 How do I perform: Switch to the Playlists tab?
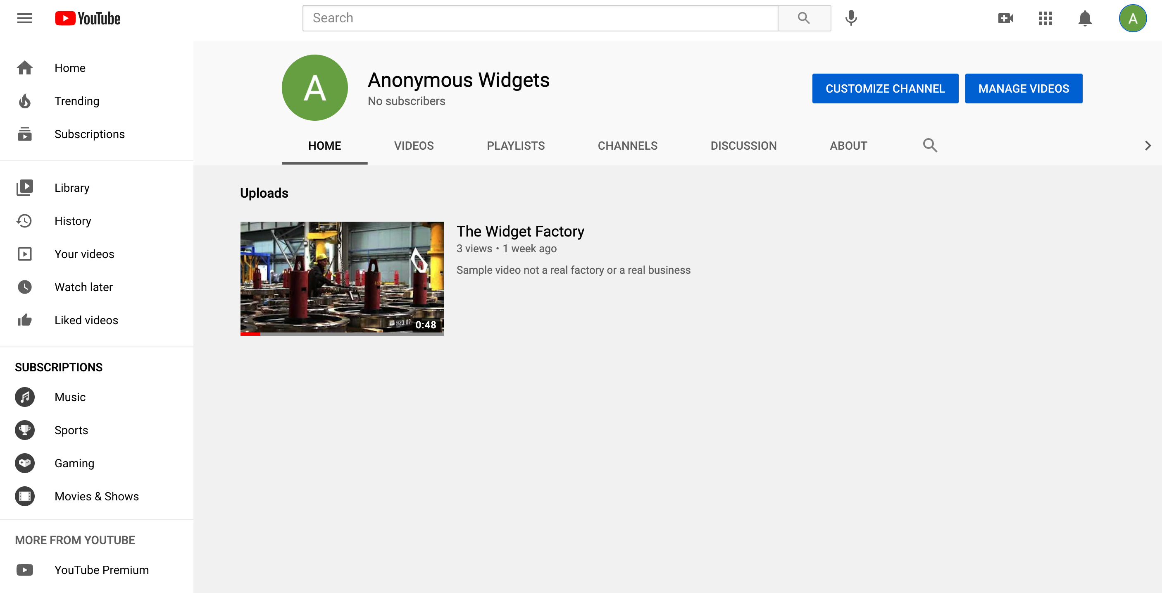point(516,145)
